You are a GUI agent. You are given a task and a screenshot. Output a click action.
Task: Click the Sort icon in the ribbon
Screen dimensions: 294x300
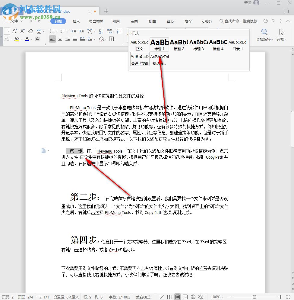pyautogui.click(x=100, y=31)
